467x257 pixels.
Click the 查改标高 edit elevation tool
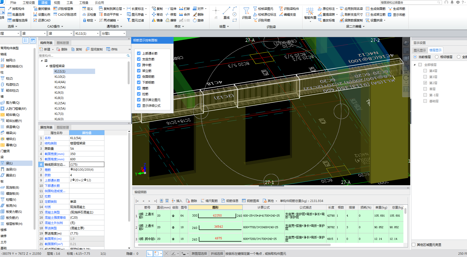pos(326,20)
